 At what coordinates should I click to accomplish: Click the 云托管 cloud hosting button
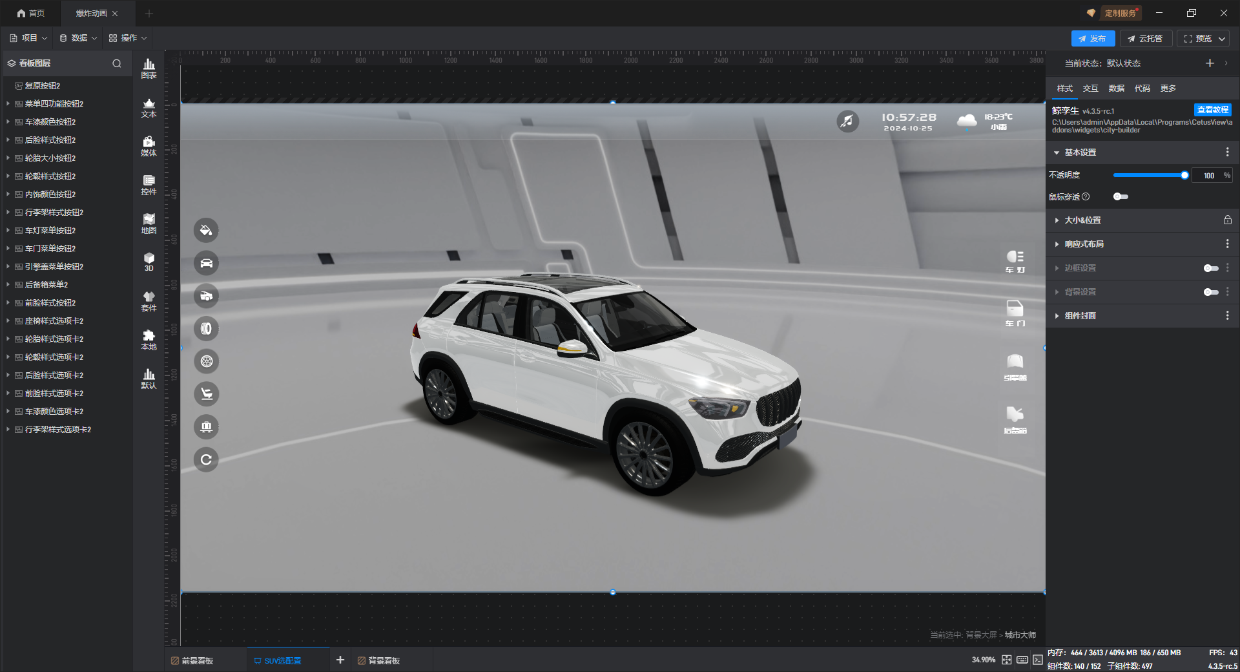click(1146, 39)
